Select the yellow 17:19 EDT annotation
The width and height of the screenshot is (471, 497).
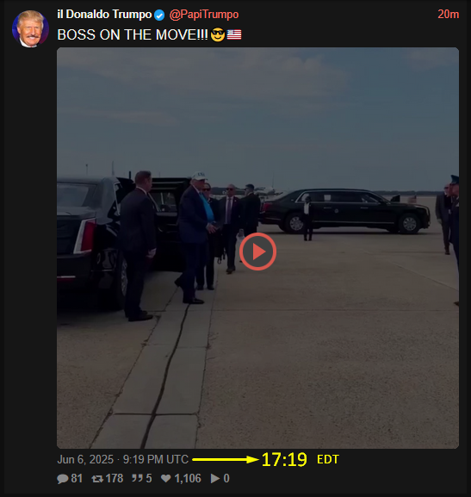[301, 460]
